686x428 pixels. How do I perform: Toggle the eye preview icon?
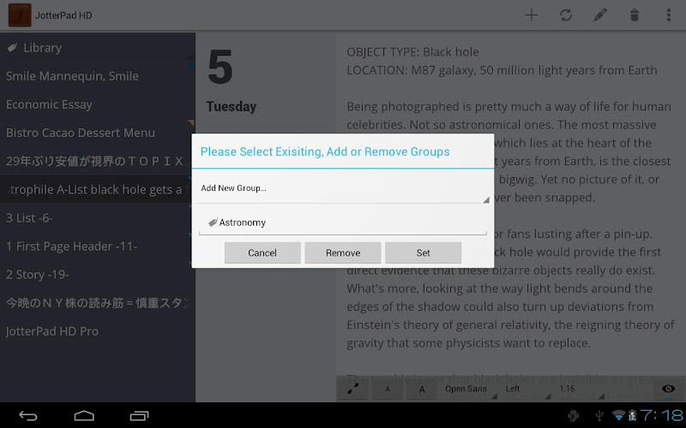[x=669, y=389]
